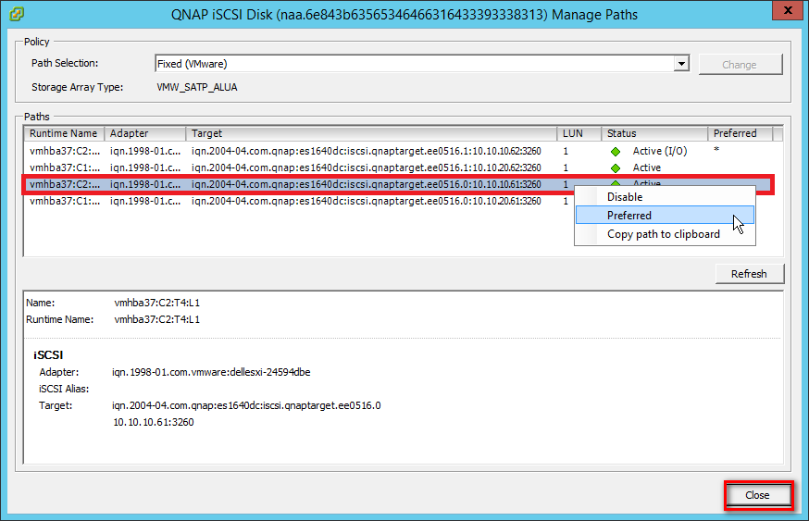Screen dimensions: 809x521
Task: Click the Preferred column header
Action: point(741,133)
